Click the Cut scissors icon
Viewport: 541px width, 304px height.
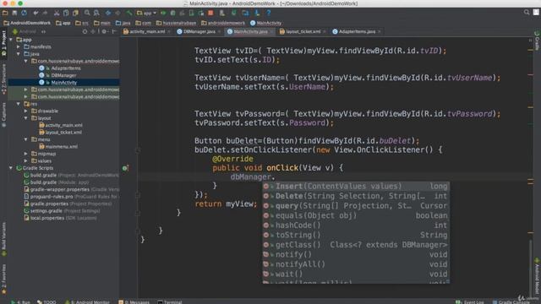coord(57,13)
